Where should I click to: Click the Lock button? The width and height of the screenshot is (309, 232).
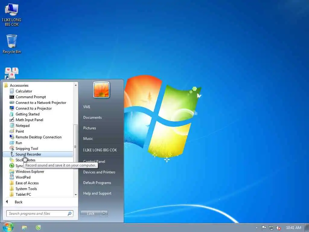click(x=91, y=214)
